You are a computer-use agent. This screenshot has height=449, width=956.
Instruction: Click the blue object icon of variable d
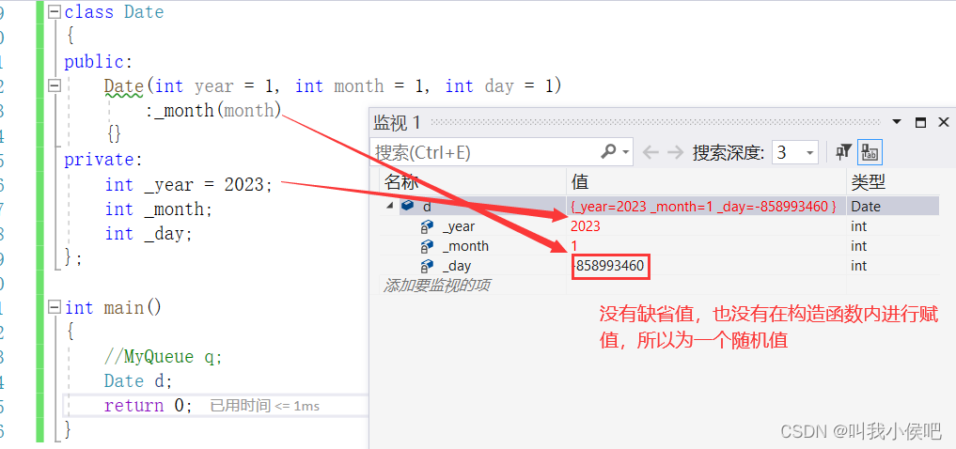tap(407, 206)
